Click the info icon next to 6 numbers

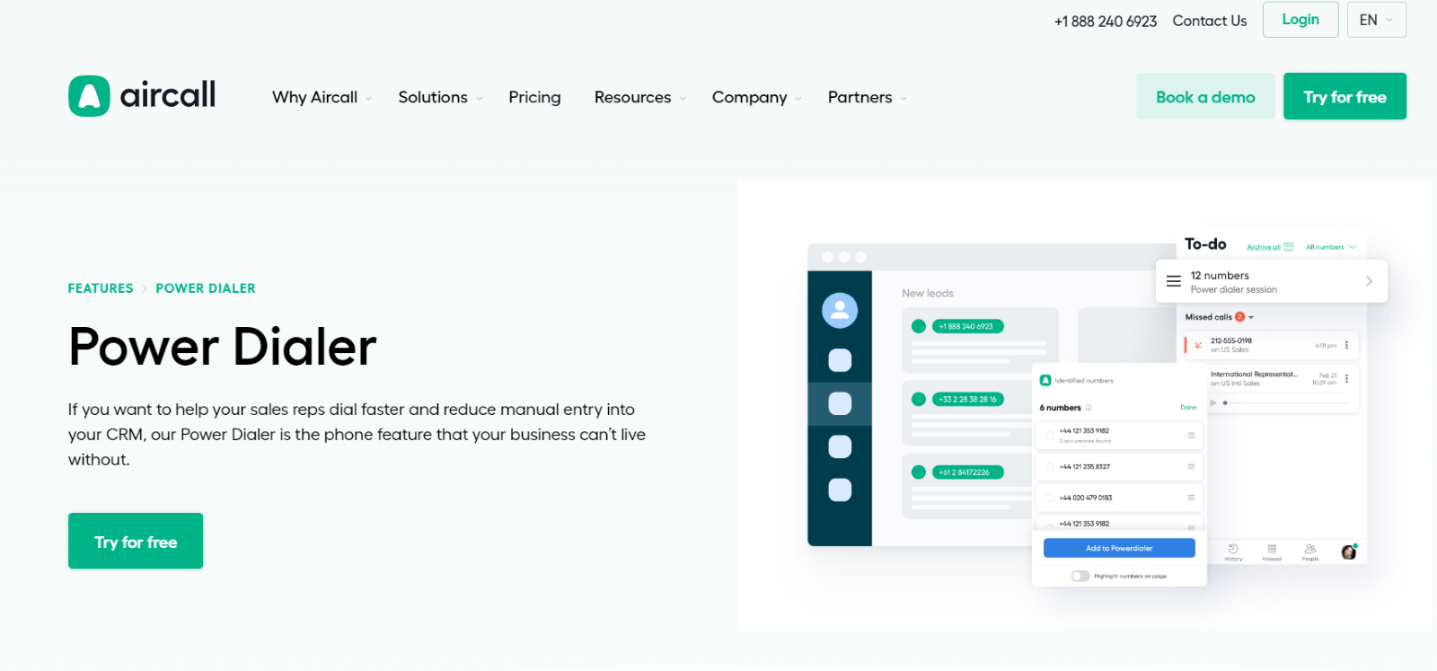coord(1089,408)
